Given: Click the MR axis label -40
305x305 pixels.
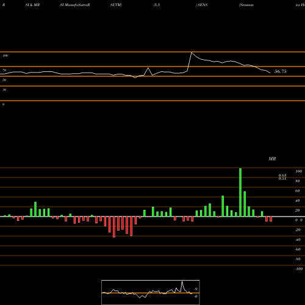Looking at the screenshot, I should click(298, 240).
